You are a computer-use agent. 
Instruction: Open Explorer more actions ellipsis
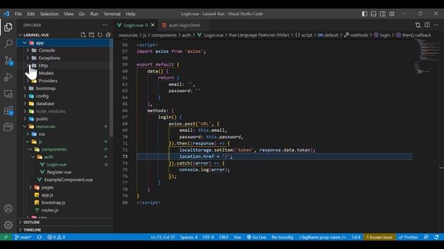point(105,25)
